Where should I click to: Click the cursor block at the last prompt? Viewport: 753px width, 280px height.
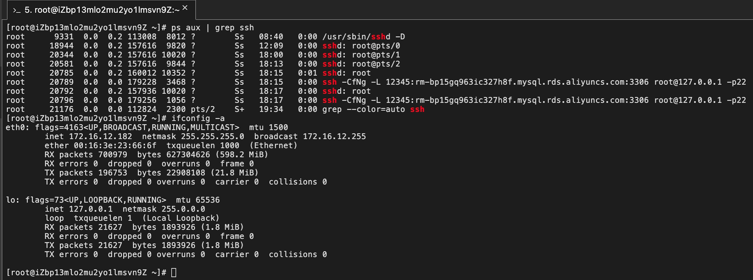click(174, 273)
